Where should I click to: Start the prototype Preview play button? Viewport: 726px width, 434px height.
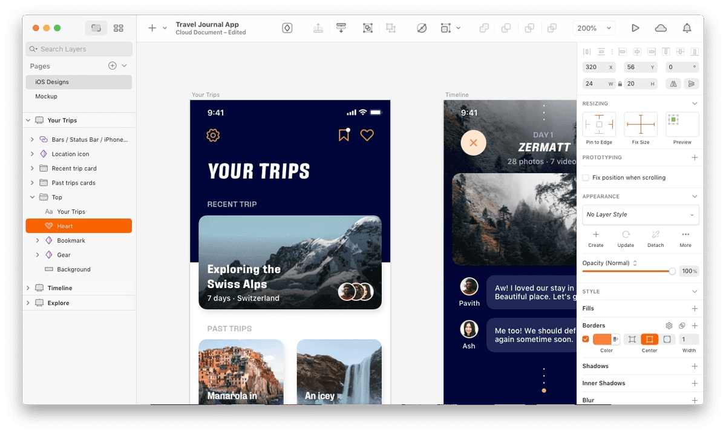(x=635, y=28)
